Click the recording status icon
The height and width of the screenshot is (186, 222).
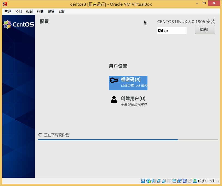point(180,181)
